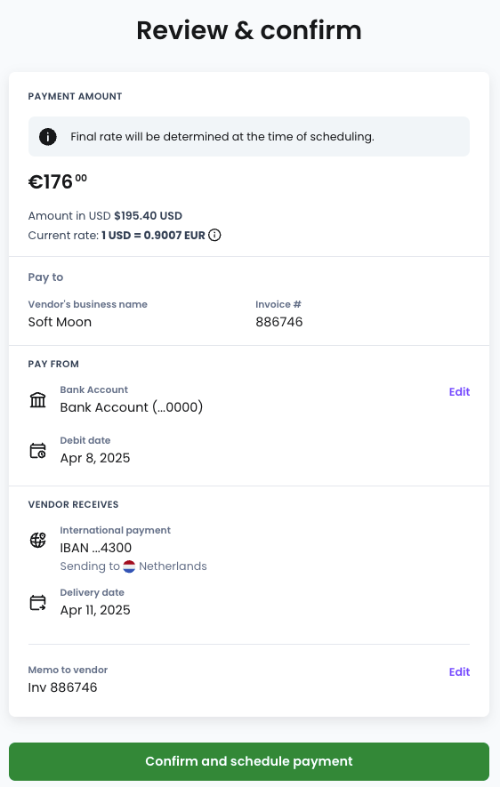
Task: Click the invoice number 886746
Action: coord(279,322)
